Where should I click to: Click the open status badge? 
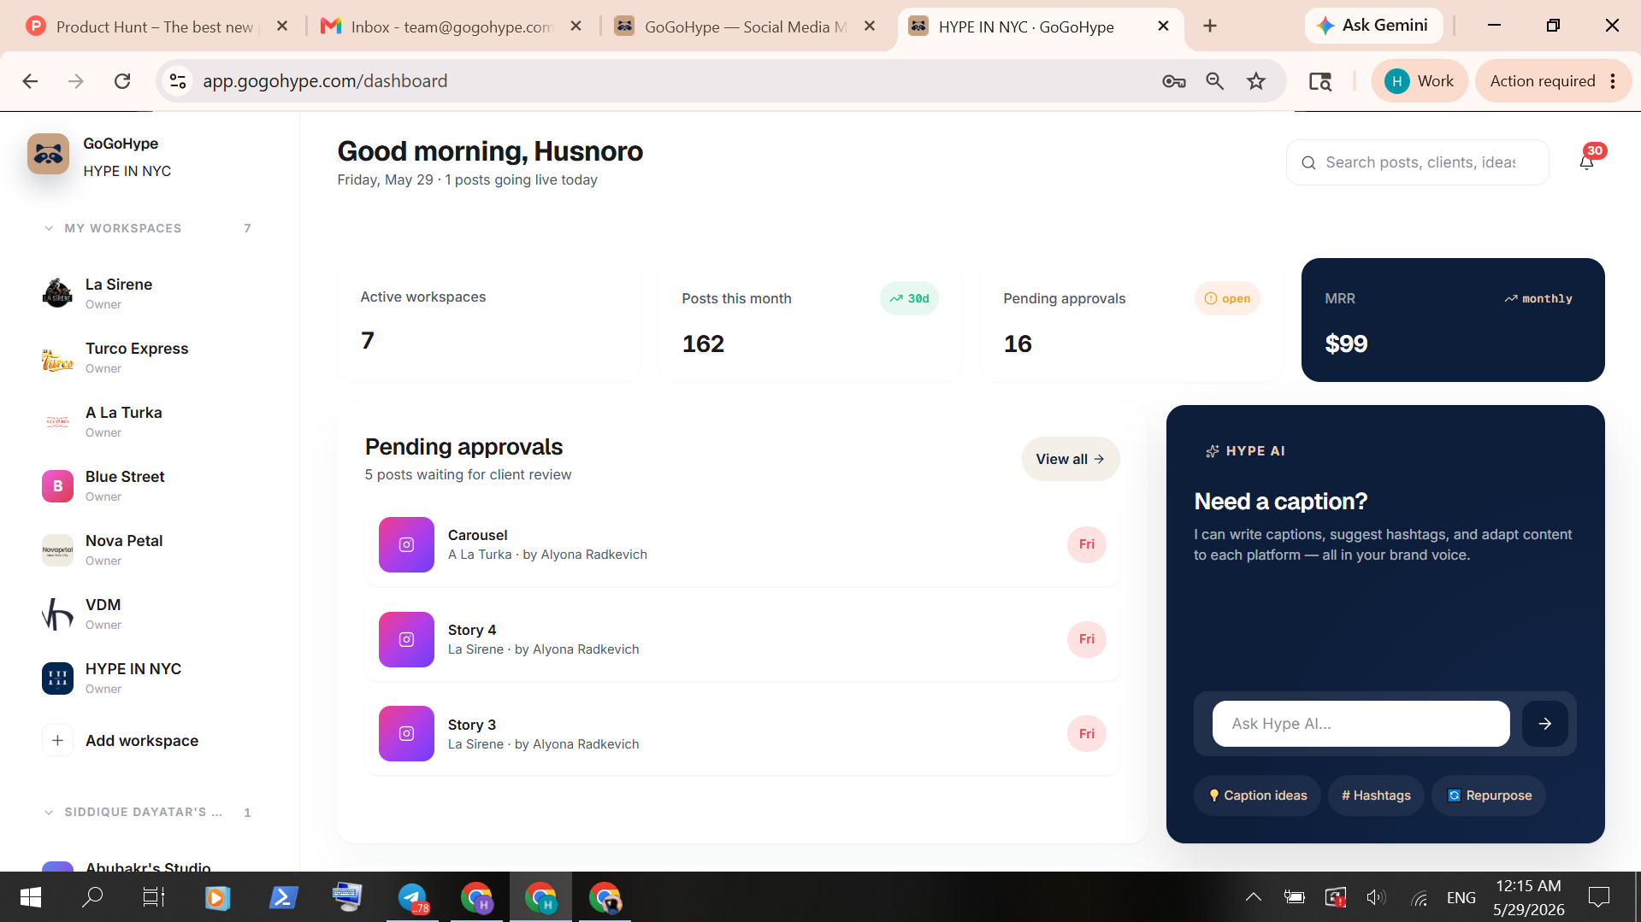pyautogui.click(x=1227, y=299)
